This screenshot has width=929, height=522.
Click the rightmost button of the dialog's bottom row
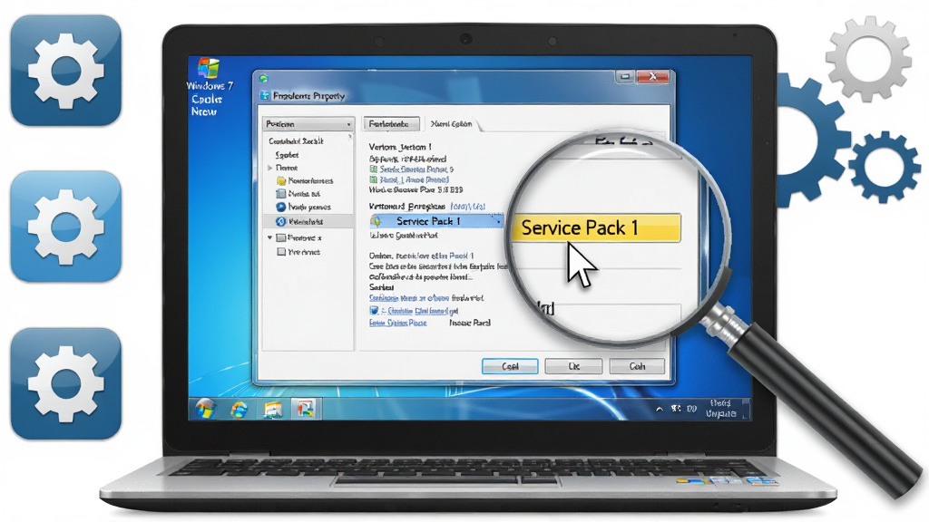pyautogui.click(x=637, y=366)
